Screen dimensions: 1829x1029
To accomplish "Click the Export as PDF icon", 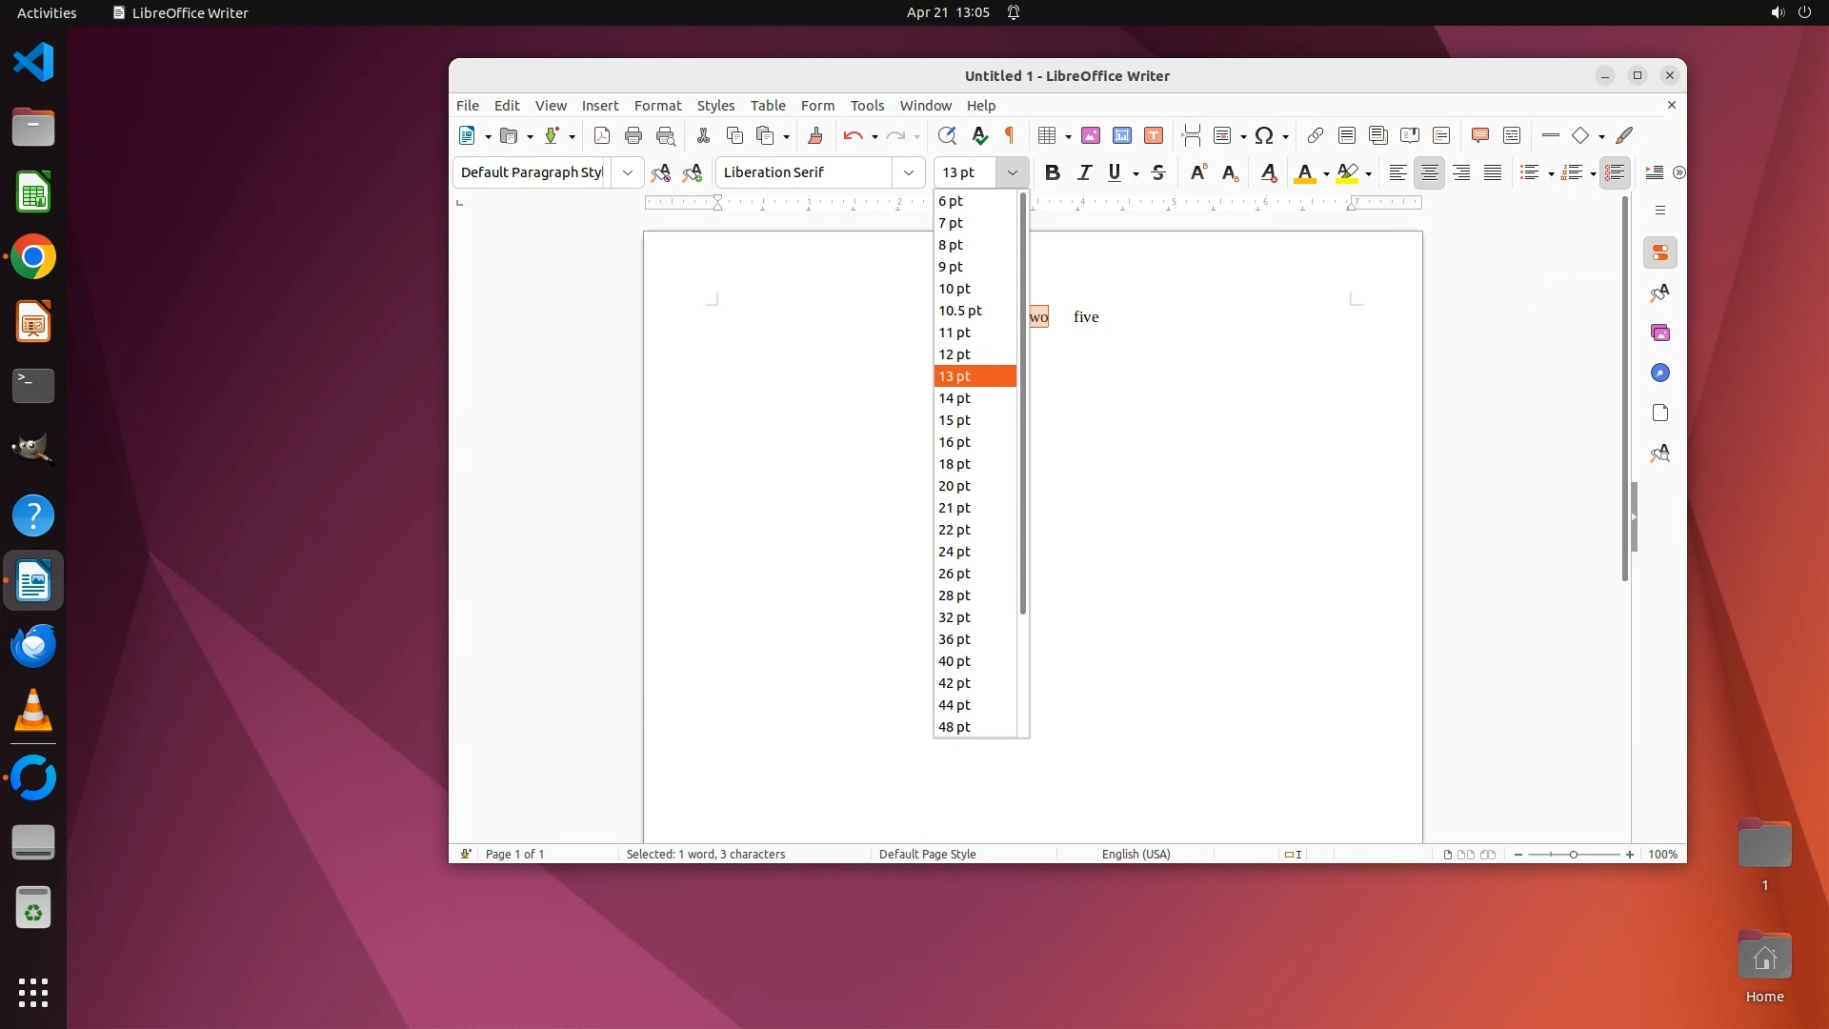I will point(602,135).
